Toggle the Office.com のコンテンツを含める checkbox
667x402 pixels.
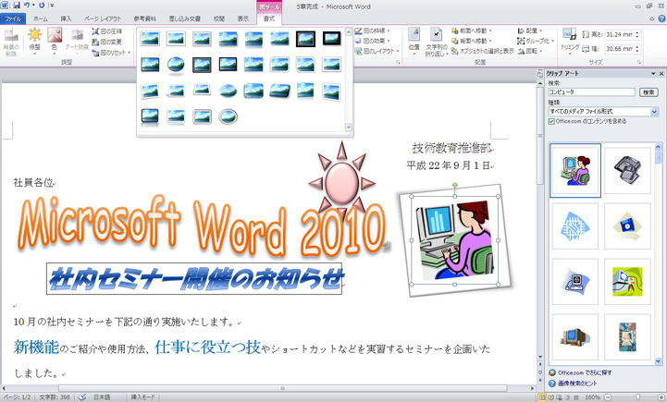[x=551, y=122]
